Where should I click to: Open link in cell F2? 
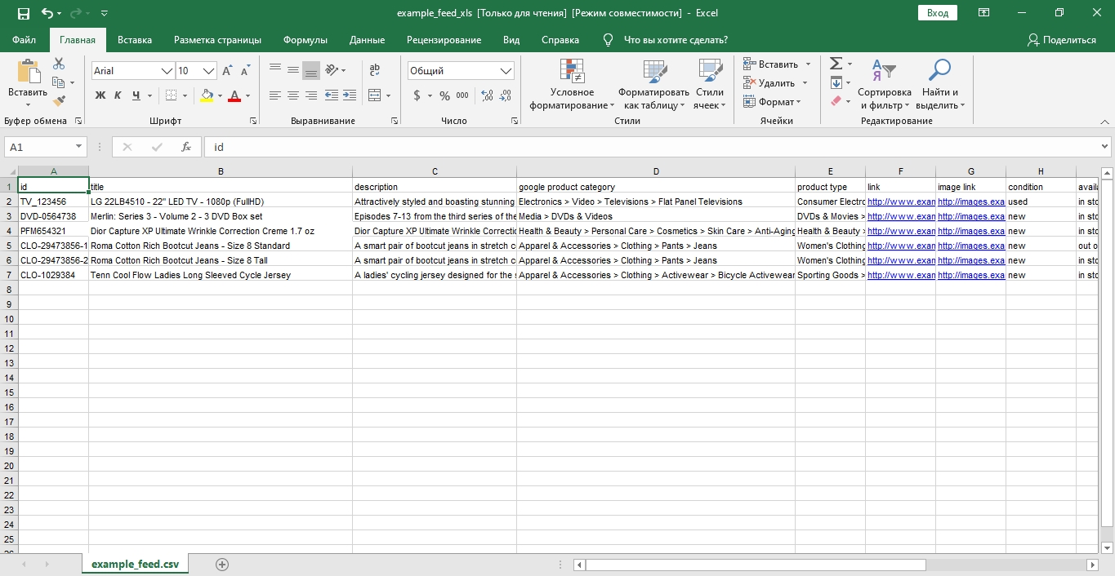click(x=901, y=202)
